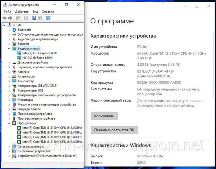Click the NVIDIA GeForce 610M adapter icon
The width and height of the screenshot is (216, 169).
pos(19,58)
